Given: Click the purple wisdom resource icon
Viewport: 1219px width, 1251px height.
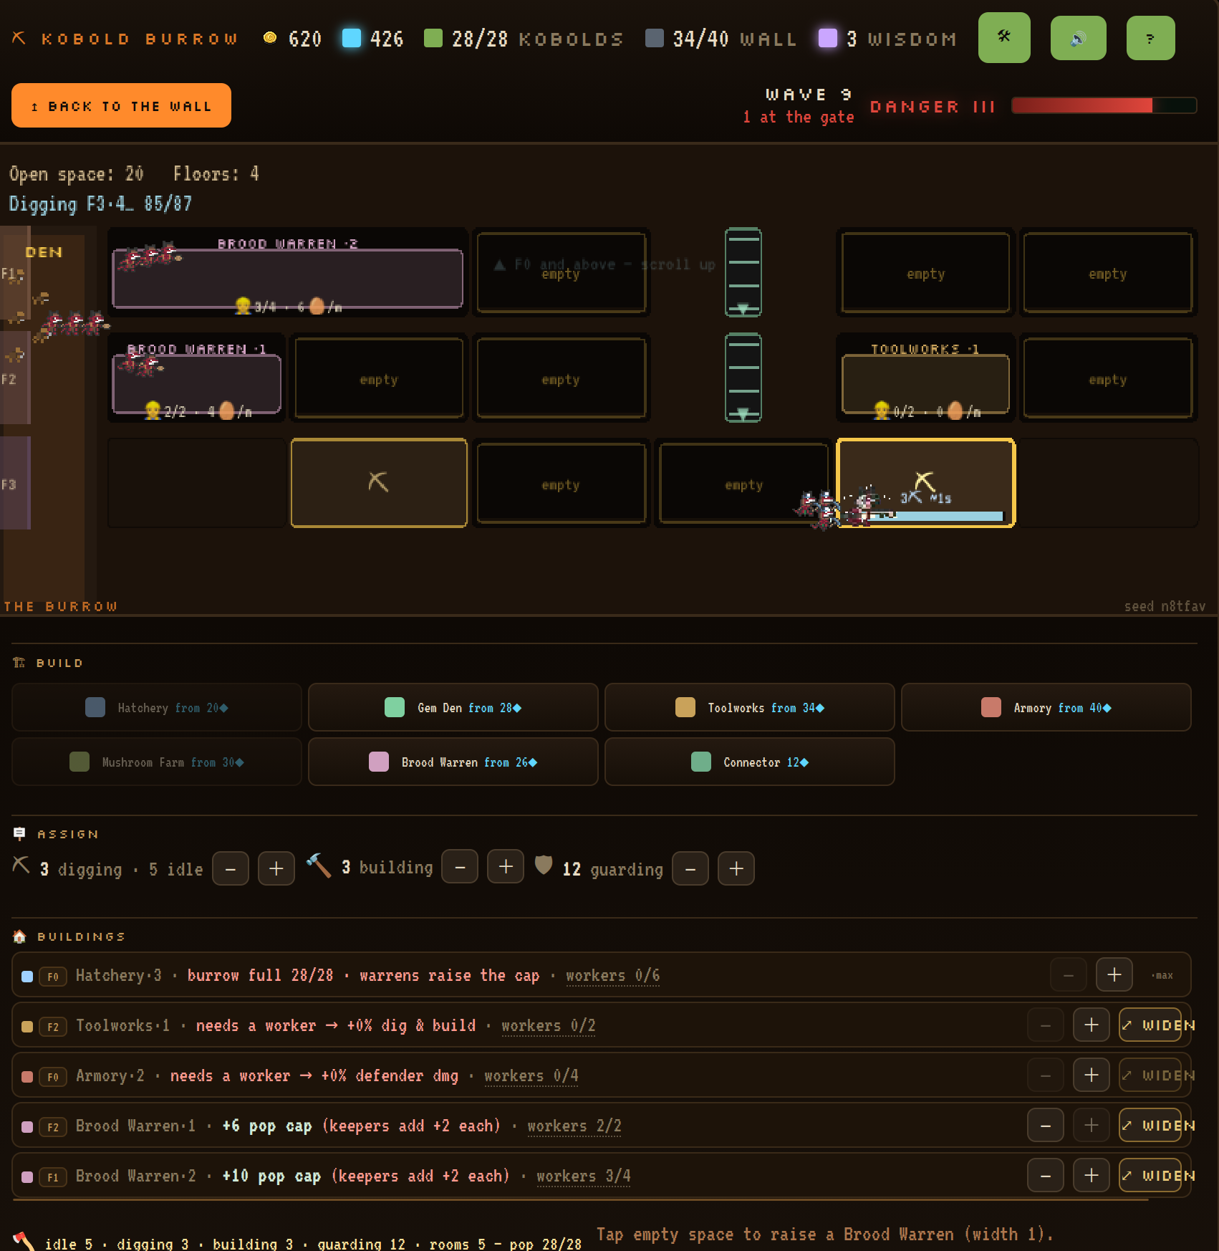Looking at the screenshot, I should (x=827, y=38).
